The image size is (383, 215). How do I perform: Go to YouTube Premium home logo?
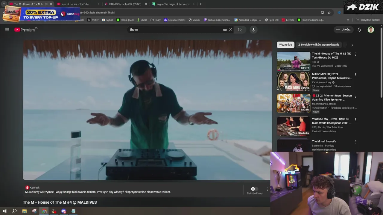(25, 30)
